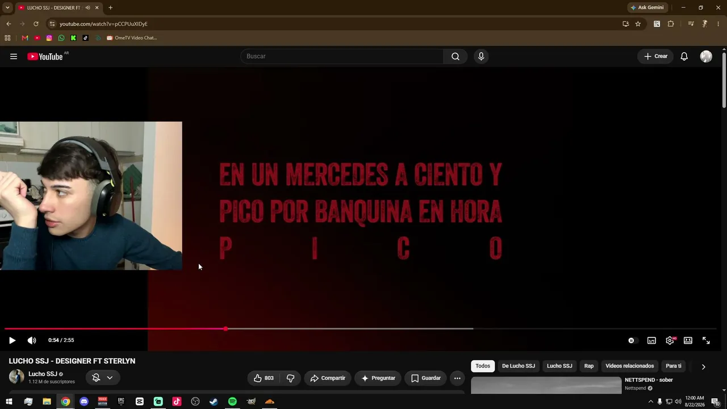
Task: Select the Todos filter chip
Action: pos(483,366)
